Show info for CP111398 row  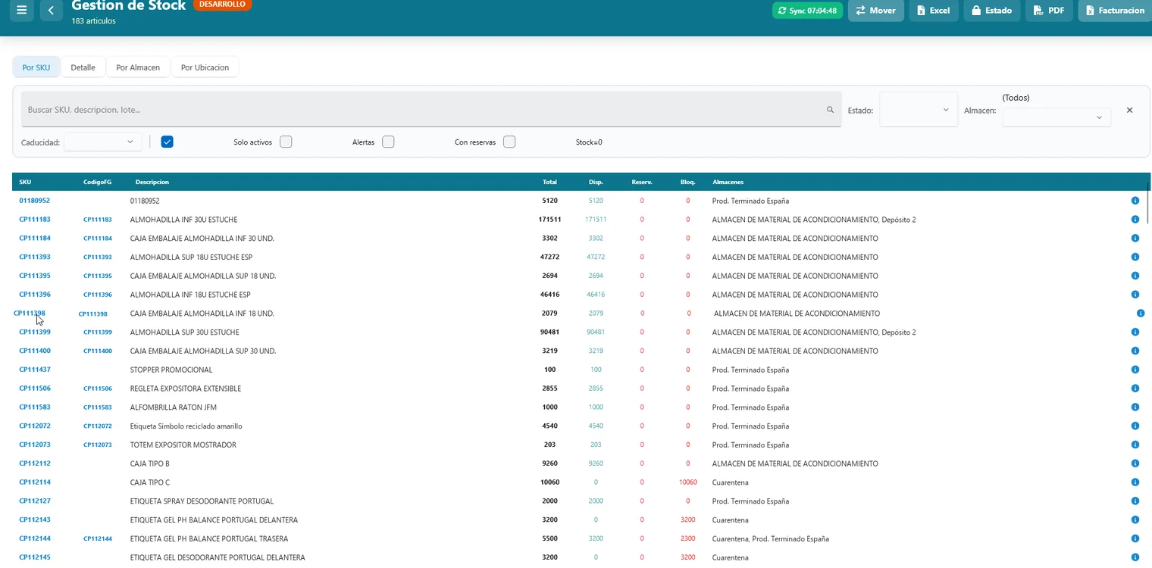click(x=1141, y=314)
